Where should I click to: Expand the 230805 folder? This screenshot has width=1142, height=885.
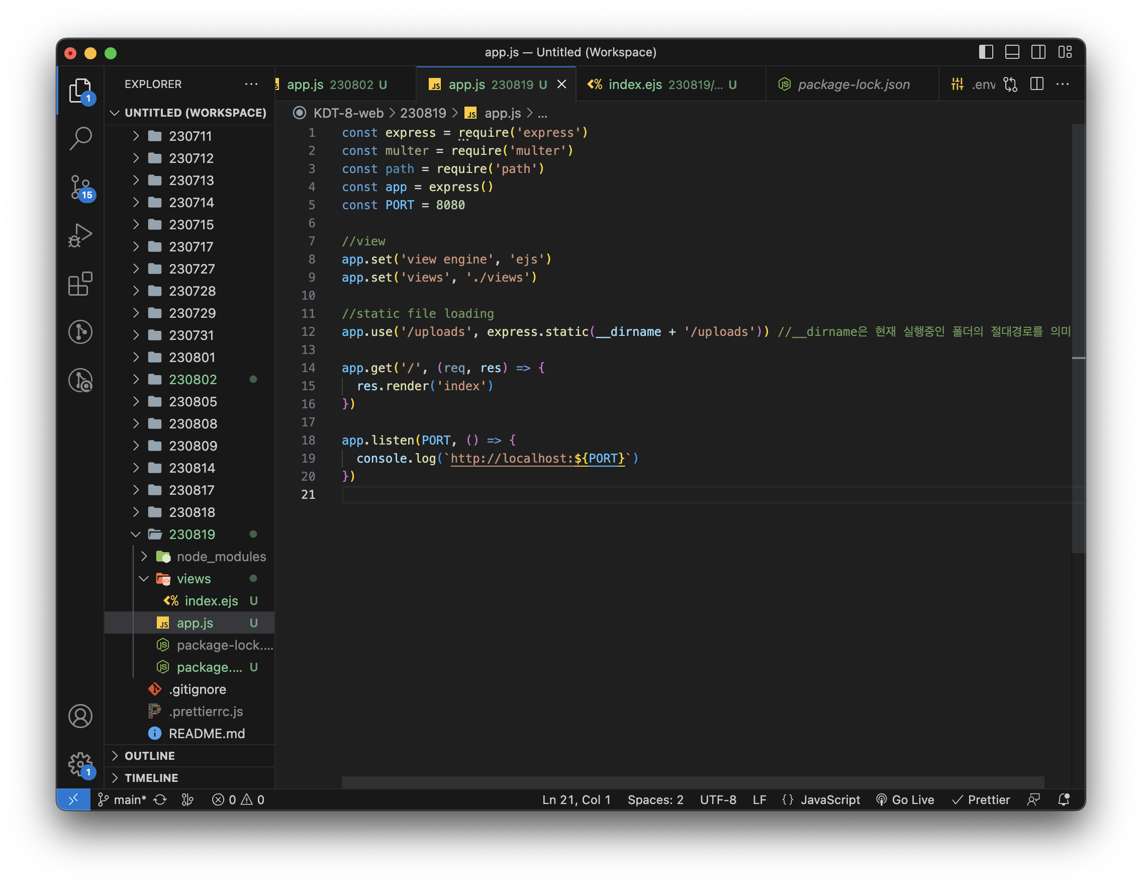189,401
